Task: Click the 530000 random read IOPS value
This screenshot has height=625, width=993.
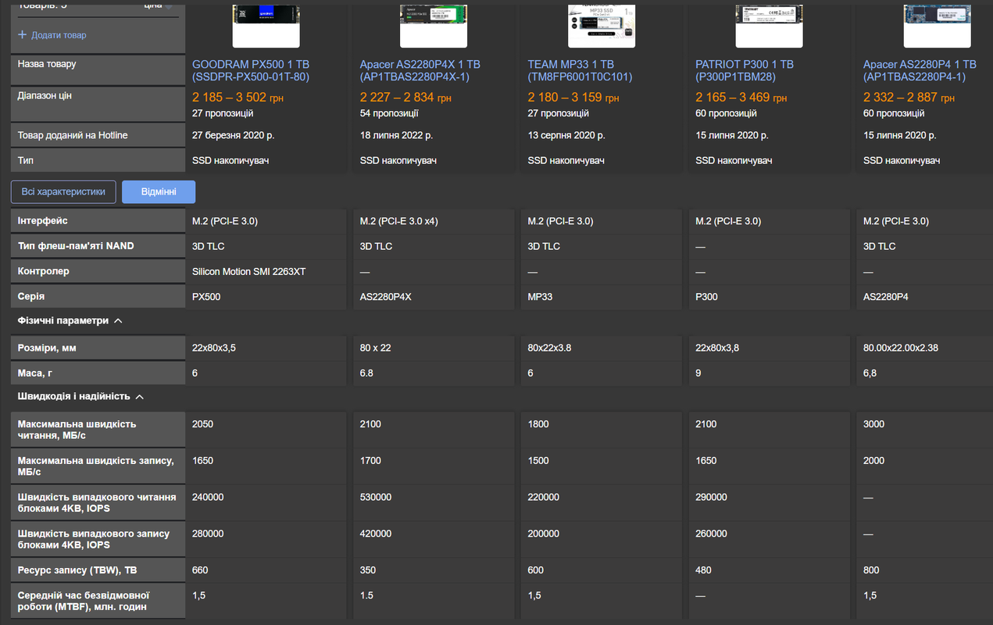Action: (x=376, y=497)
